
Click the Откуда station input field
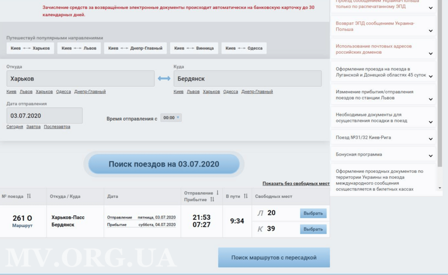pyautogui.click(x=80, y=79)
